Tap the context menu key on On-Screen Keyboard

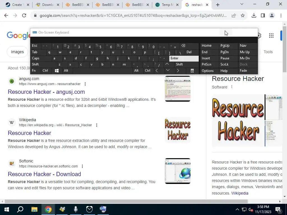pos(192,71)
